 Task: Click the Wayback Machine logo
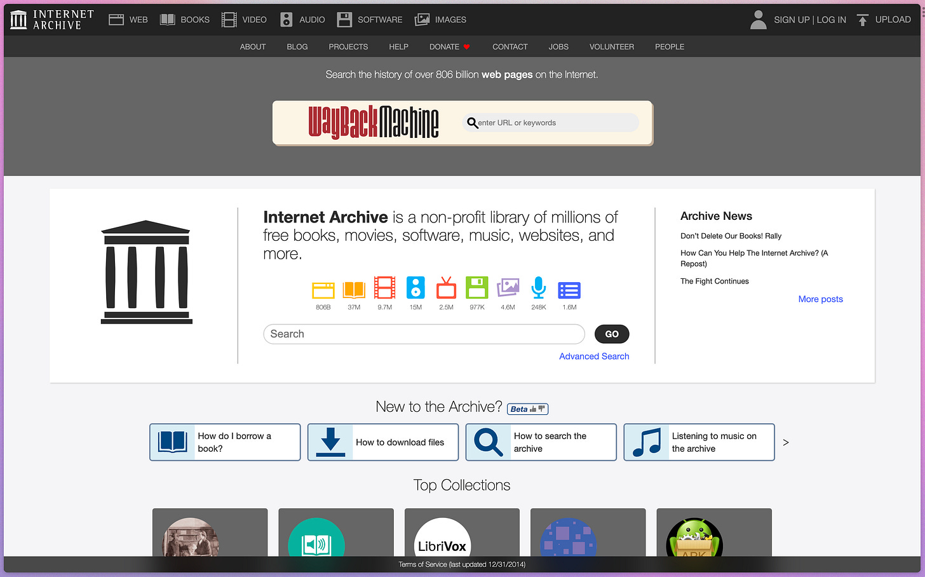pyautogui.click(x=374, y=122)
